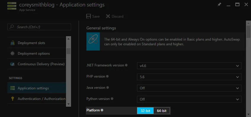This screenshot has width=251, height=117.
Task: Click the info icon beside Java version
Action: (x=107, y=88)
